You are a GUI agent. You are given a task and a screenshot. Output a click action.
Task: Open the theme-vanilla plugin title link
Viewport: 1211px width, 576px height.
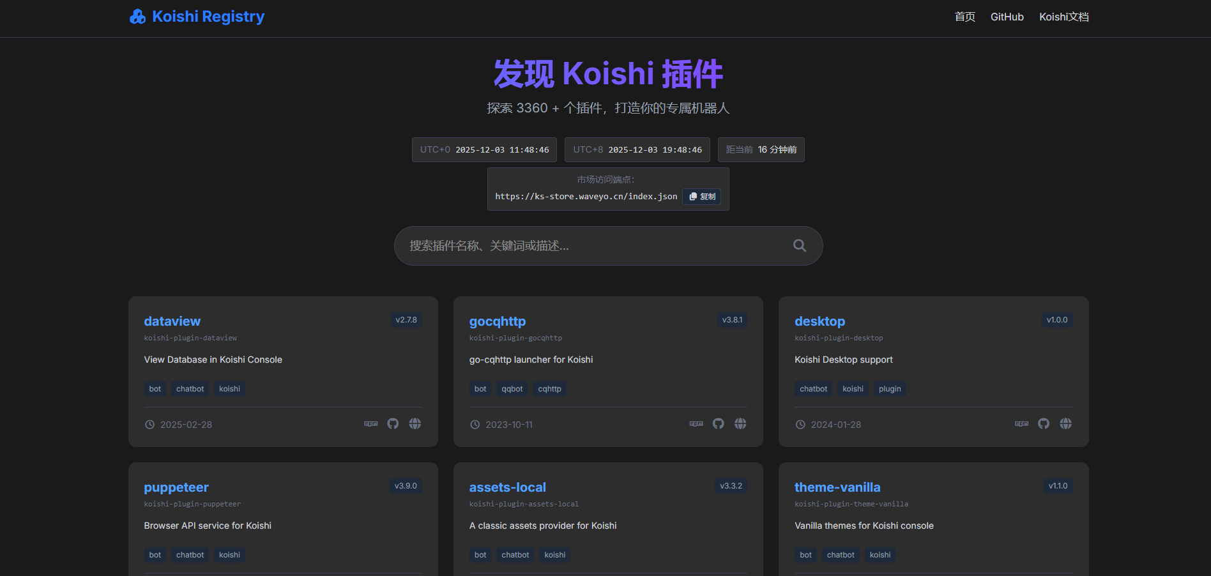[x=837, y=487]
